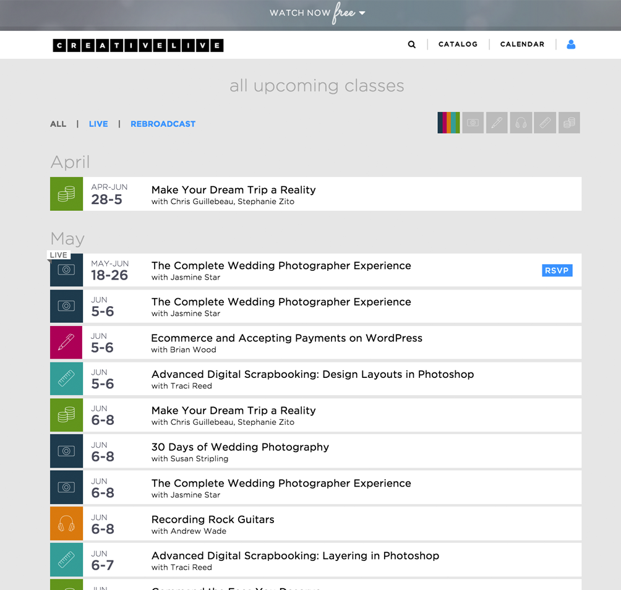The image size is (621, 590).
Task: Show ALL upcoming classes
Action: (58, 124)
